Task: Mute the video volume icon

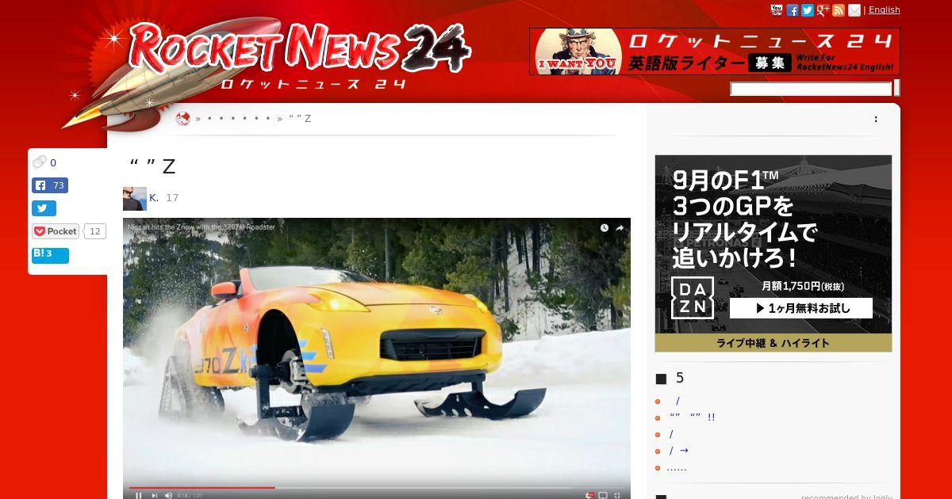Action: tap(169, 496)
